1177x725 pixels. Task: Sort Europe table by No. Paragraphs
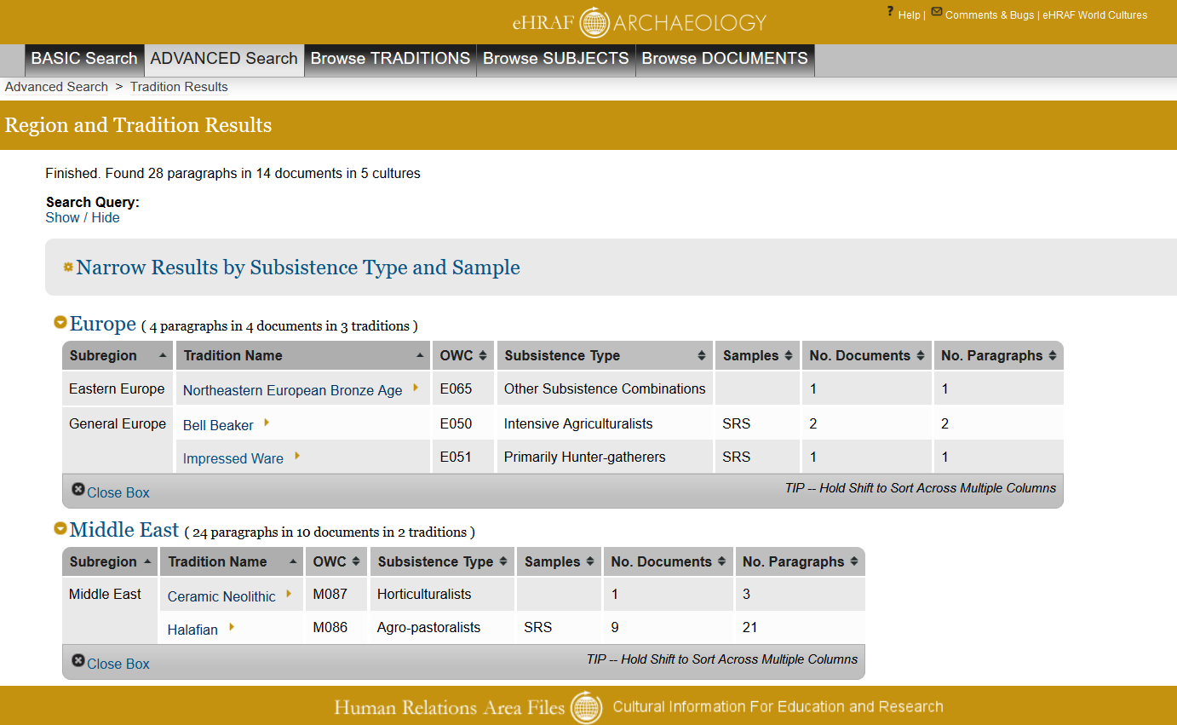click(x=998, y=355)
